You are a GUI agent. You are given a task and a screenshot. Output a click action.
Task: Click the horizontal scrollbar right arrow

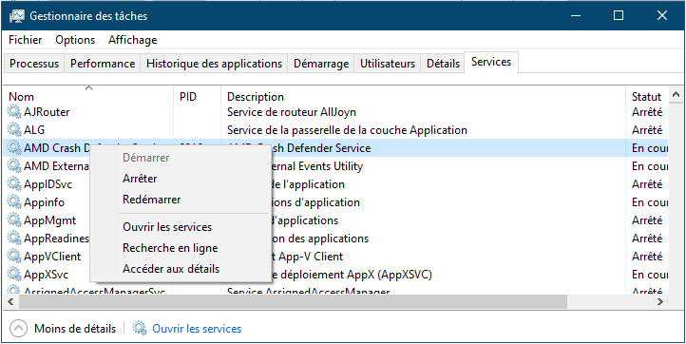point(660,301)
